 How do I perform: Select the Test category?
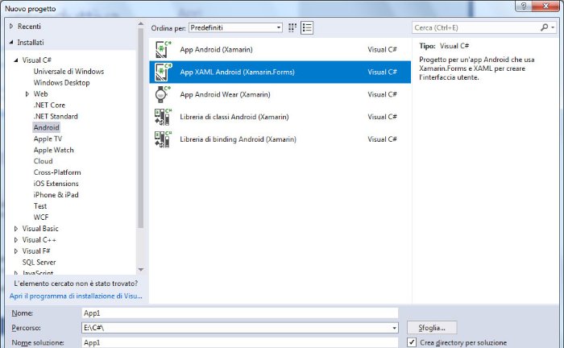point(40,206)
